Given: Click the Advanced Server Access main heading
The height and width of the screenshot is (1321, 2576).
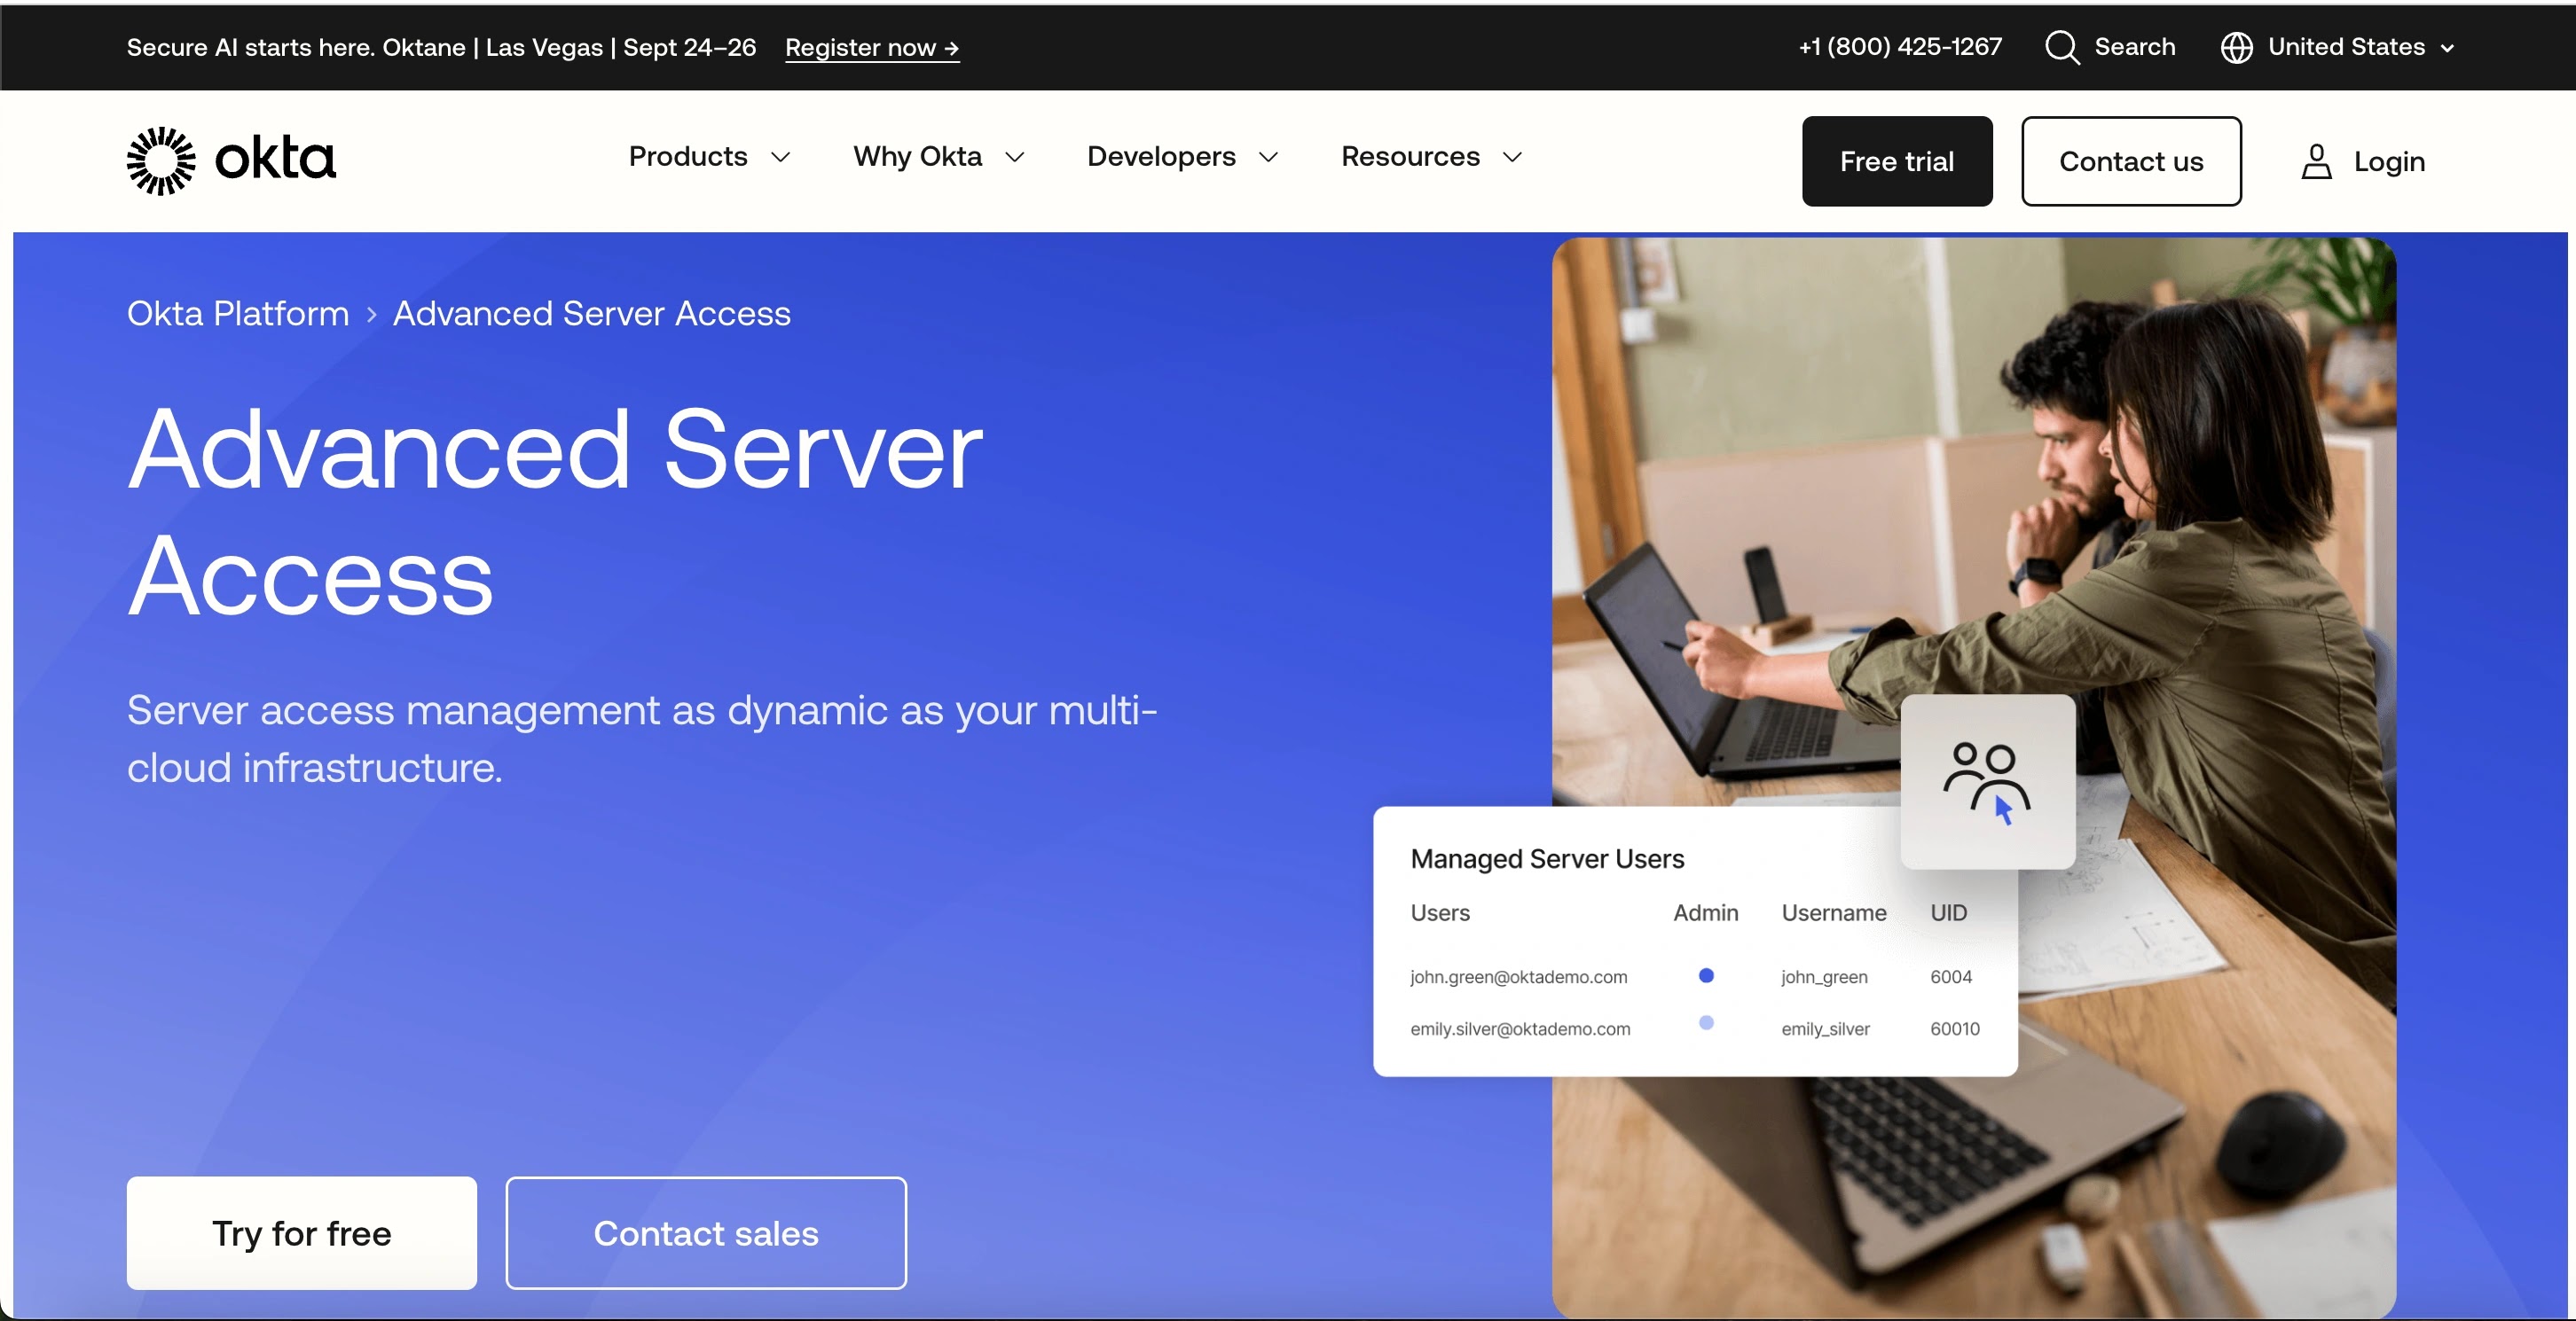Looking at the screenshot, I should point(555,512).
